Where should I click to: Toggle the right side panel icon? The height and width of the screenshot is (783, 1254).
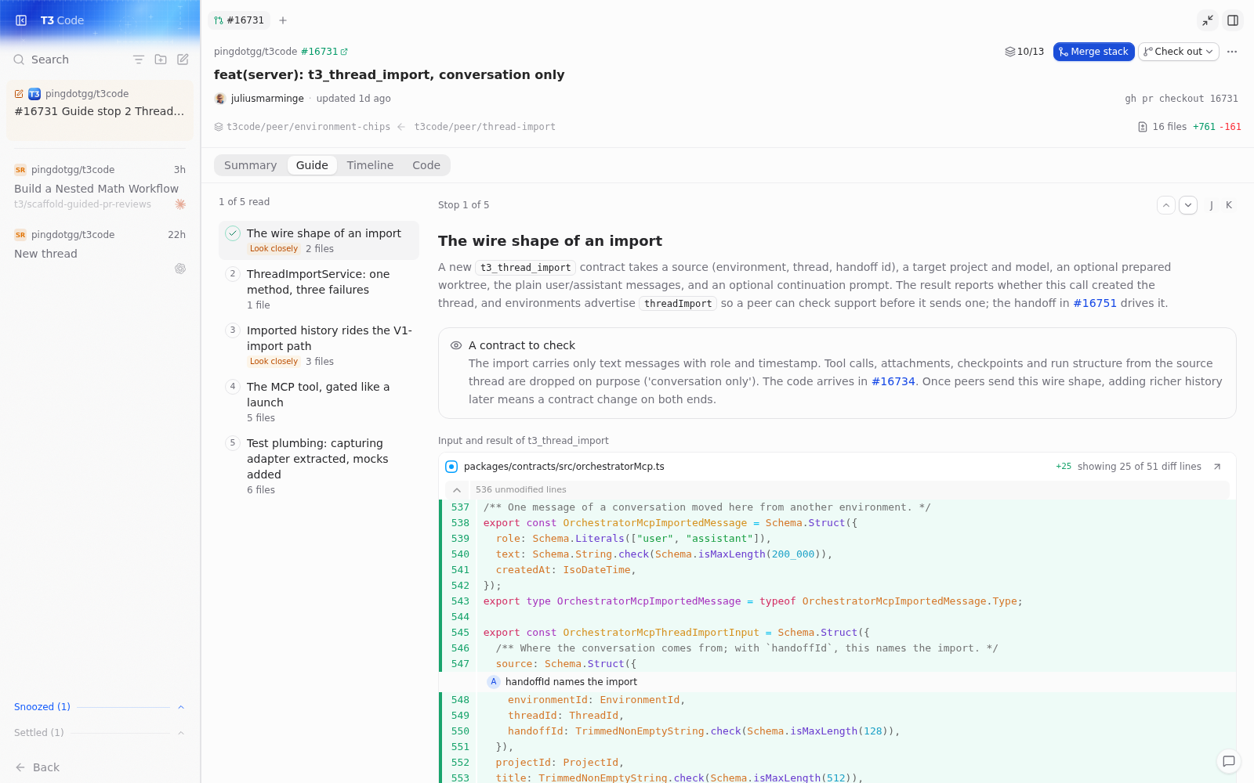(1233, 20)
